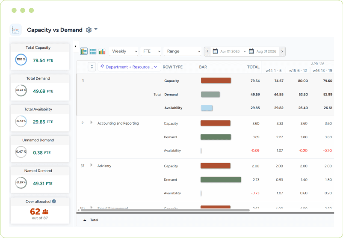Switch to grid table view icon

[x=93, y=51]
